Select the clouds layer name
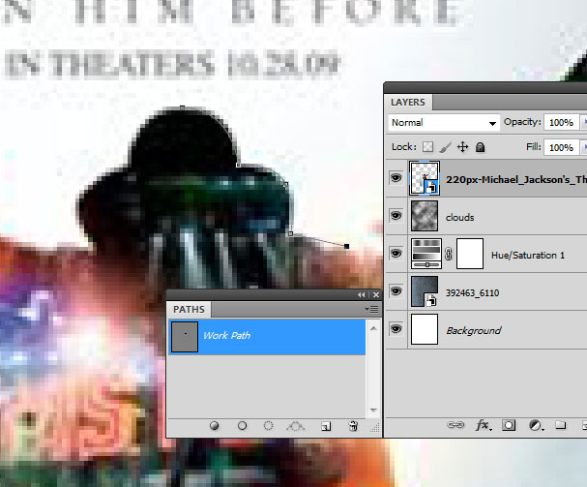Image resolution: width=587 pixels, height=487 pixels. tap(459, 218)
